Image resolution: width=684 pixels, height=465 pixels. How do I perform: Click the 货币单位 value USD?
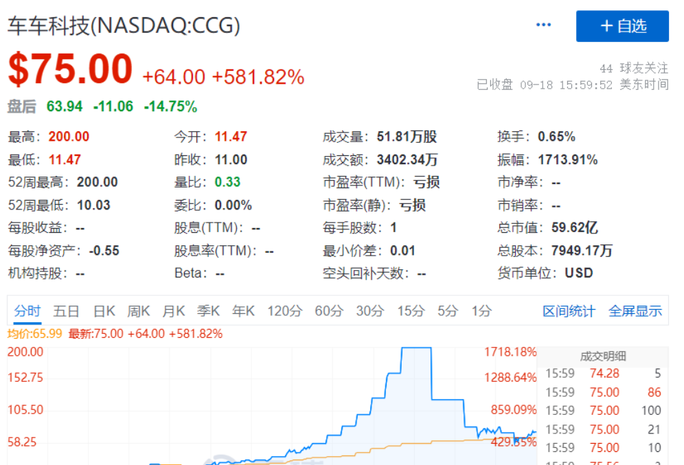tap(579, 273)
